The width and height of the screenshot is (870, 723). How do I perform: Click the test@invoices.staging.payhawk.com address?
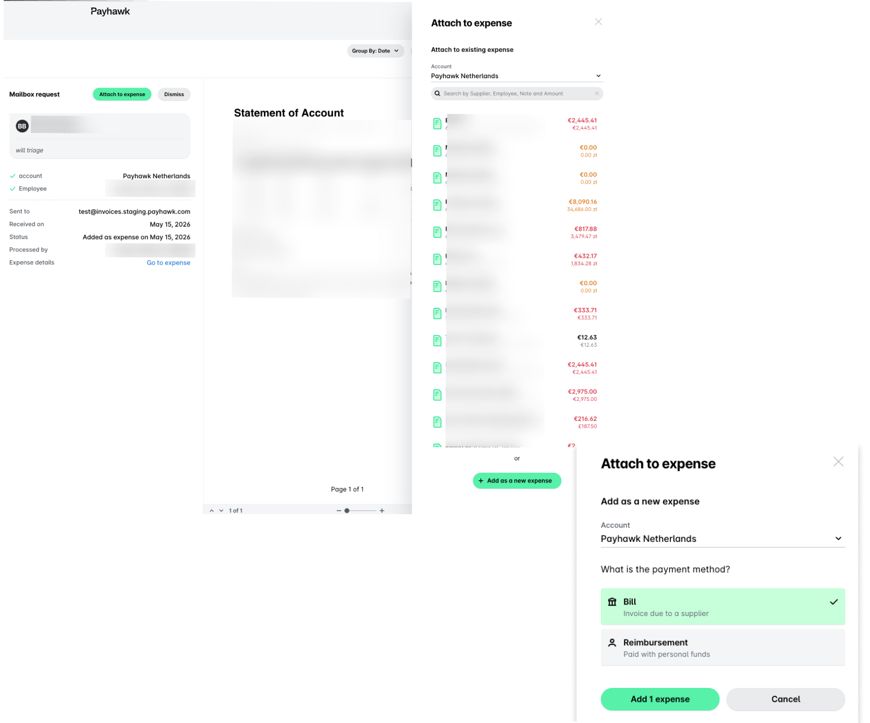tap(135, 212)
